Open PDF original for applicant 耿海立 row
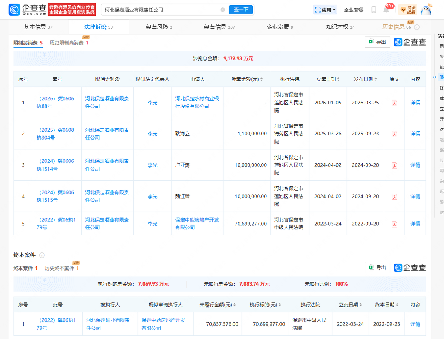The image size is (444, 339). pyautogui.click(x=394, y=134)
